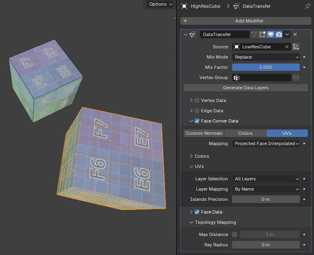Click the plus icon on Add Modifier

click(185, 21)
